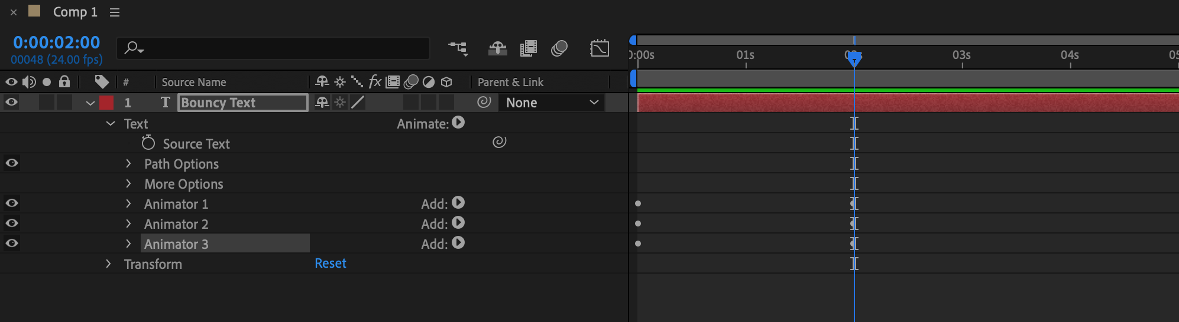Reset the Transform properties
Image resolution: width=1179 pixels, height=322 pixels.
click(x=330, y=263)
